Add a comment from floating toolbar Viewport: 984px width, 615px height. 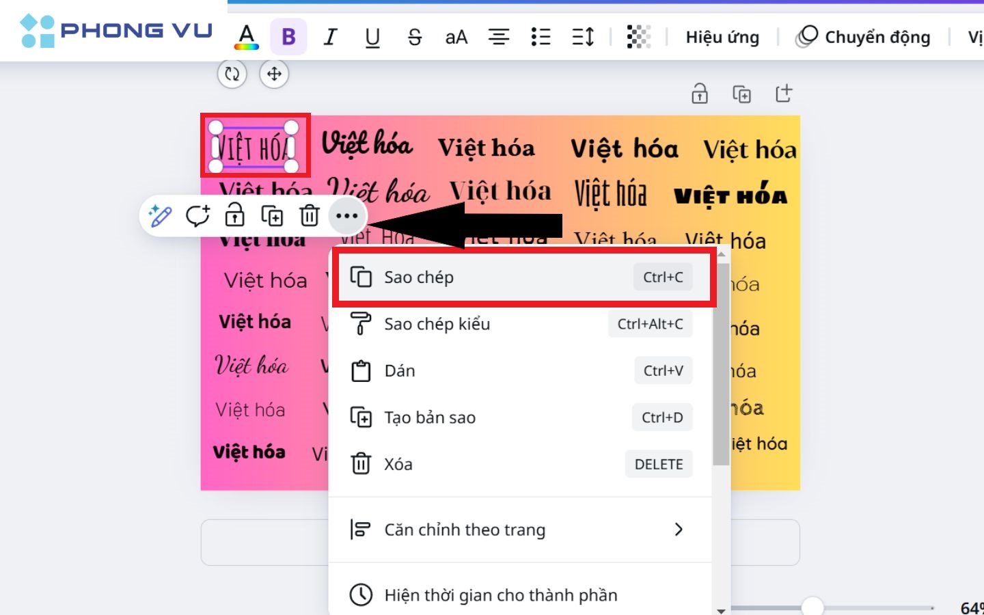tap(197, 216)
